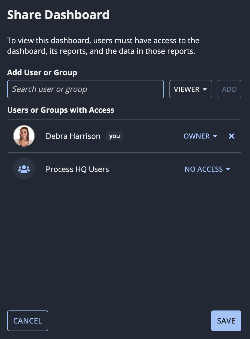Open the VIEWER role dropdown

pyautogui.click(x=191, y=89)
